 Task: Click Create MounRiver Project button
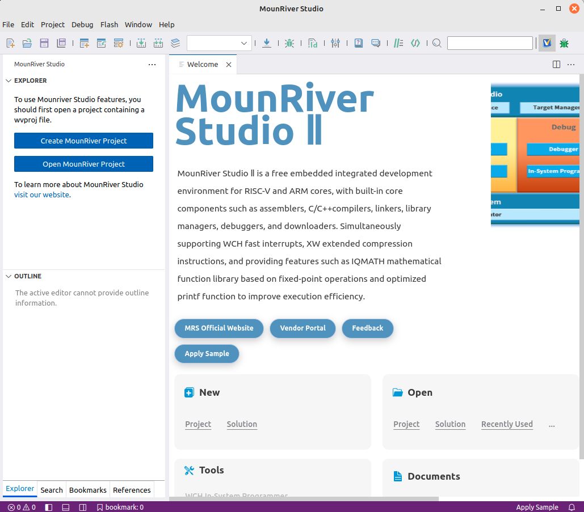click(x=83, y=141)
